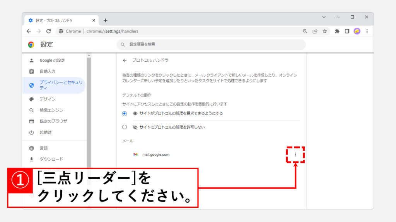The image size is (396, 222).
Task: Open the zoom magnifier icon in address bar
Action: click(305, 31)
